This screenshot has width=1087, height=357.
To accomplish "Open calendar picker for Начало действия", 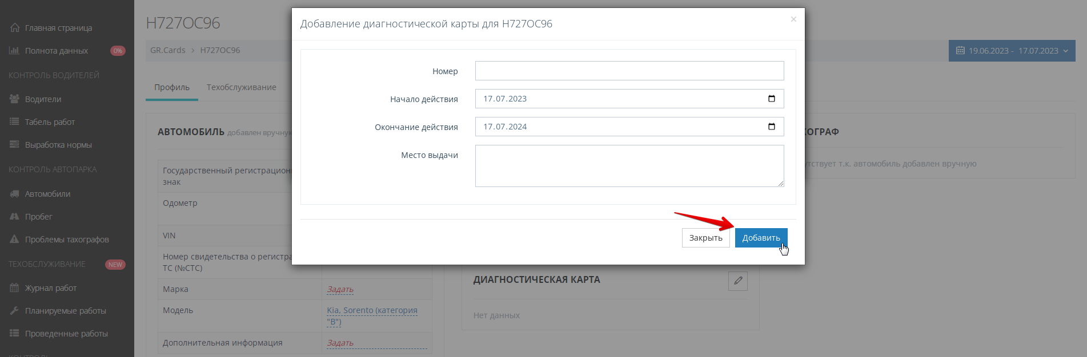I will (x=771, y=99).
